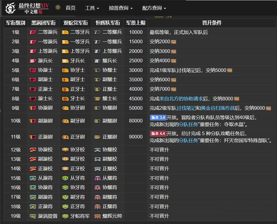Click the star icon beside 首页
Viewport: 277px width, 224px height.
click(x=58, y=7)
